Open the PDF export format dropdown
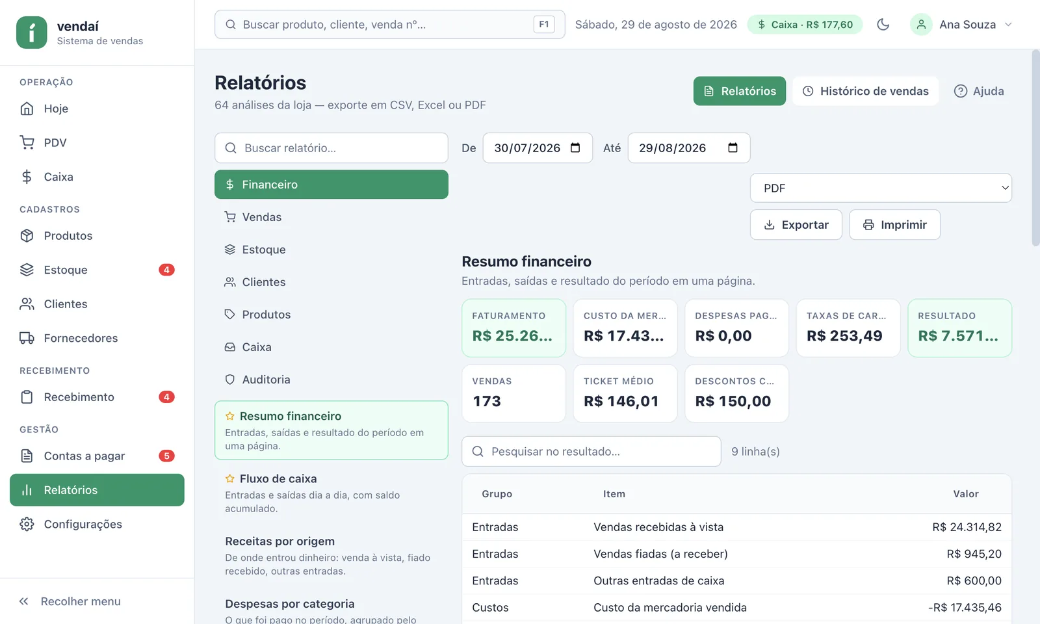The width and height of the screenshot is (1040, 624). click(881, 188)
